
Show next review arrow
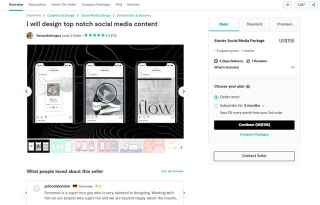tap(183, 192)
